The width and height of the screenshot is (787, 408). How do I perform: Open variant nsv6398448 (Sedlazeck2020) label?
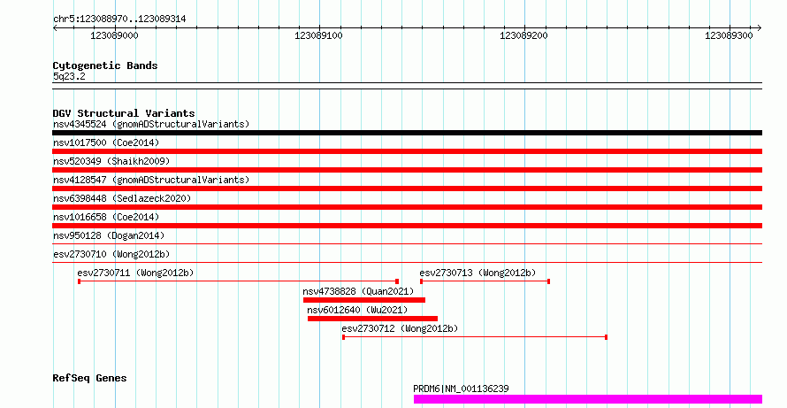[122, 198]
